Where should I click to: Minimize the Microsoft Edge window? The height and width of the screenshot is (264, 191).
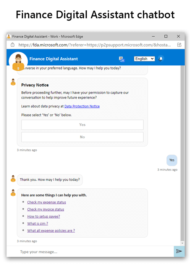pyautogui.click(x=153, y=36)
